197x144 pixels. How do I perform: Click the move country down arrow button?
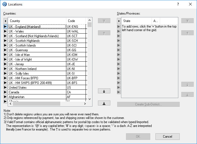104,91
